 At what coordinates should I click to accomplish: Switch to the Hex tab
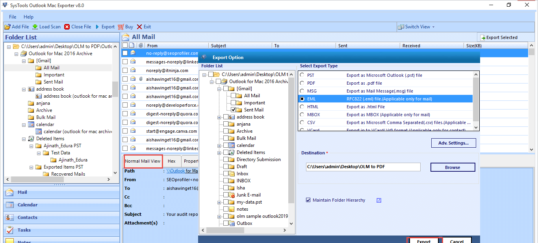coord(171,161)
